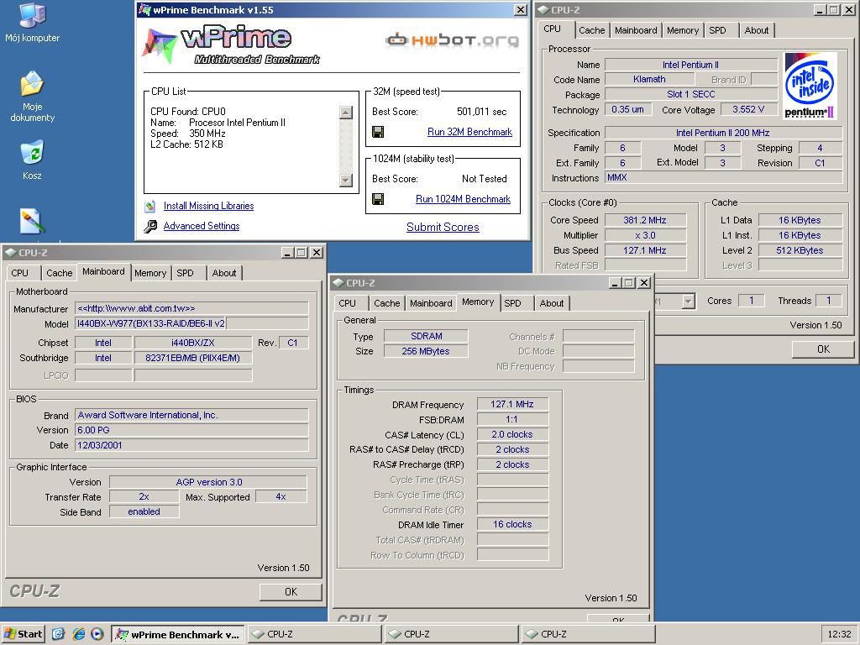Viewport: 860px width, 645px height.
Task: Click Install Missing Libraries link
Action: pos(208,206)
